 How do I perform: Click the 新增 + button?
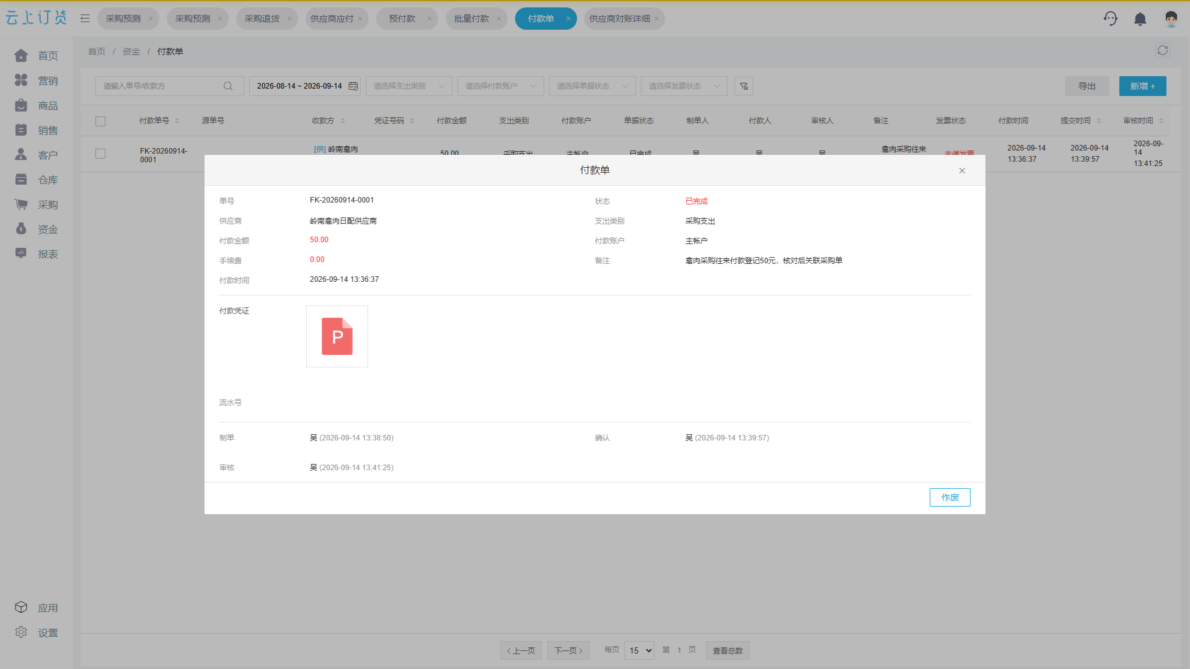1142,86
